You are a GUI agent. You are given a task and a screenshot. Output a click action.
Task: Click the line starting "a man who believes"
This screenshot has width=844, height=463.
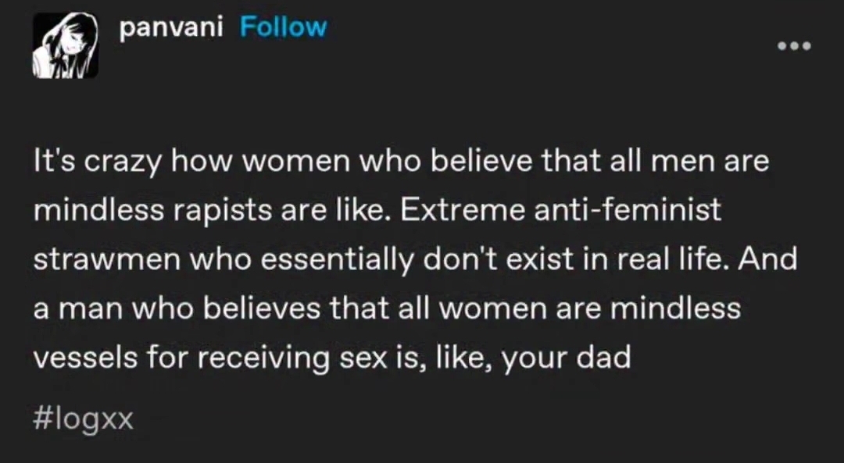tap(387, 308)
